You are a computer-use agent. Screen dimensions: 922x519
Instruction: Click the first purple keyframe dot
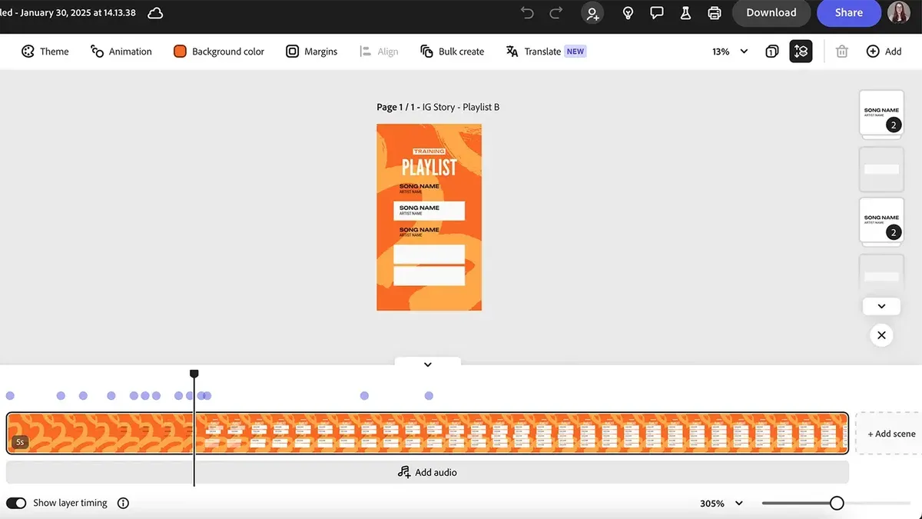[10, 396]
